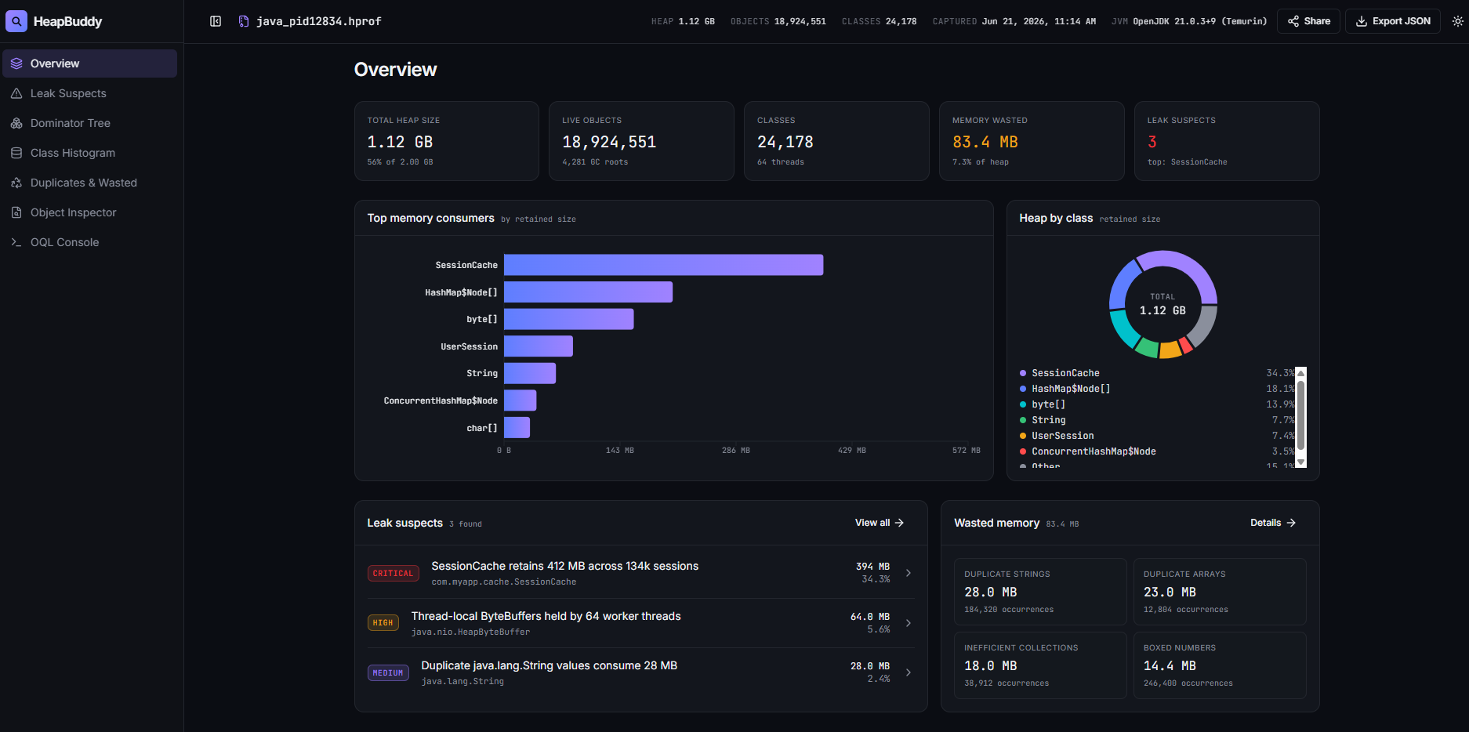Export the report as JSON
Screen dimensions: 1469x732
click(x=1393, y=21)
